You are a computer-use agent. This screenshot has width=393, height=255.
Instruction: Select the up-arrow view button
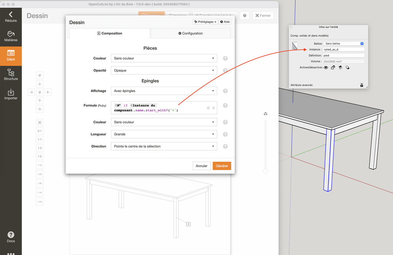click(x=40, y=101)
